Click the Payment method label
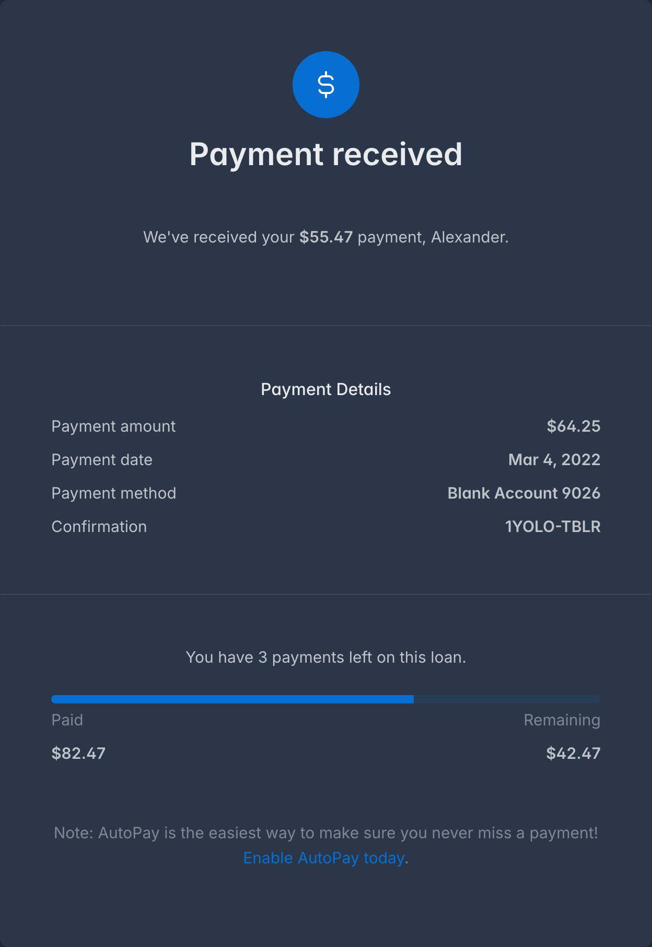652x947 pixels. (x=114, y=493)
